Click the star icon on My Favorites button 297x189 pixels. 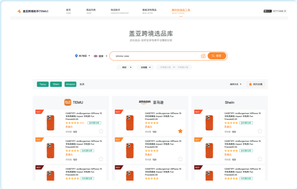251,84
